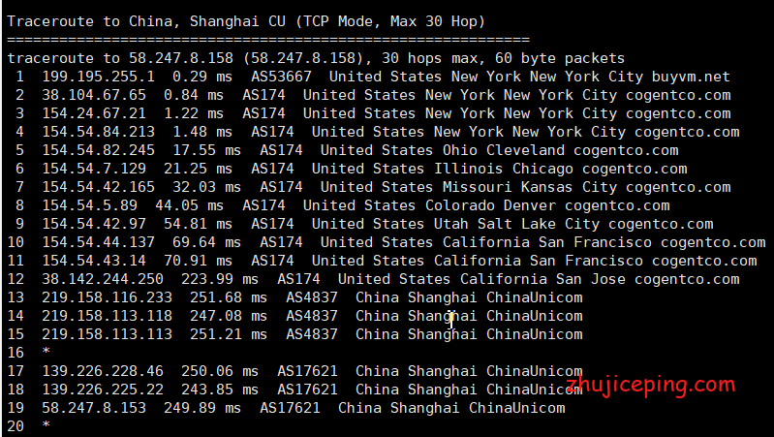Click 'buyvm.net' in hop 1
774x437 pixels.
coord(691,77)
